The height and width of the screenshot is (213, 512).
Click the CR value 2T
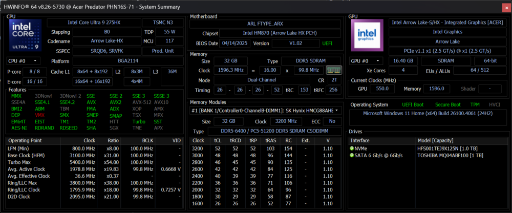334,80
